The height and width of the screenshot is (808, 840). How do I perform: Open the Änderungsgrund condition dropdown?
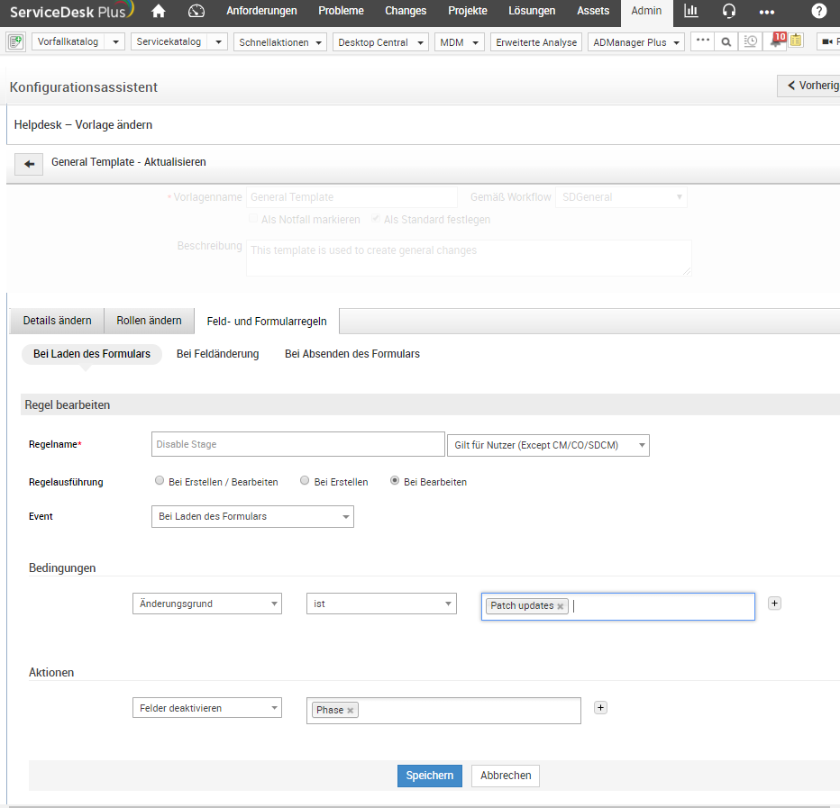tap(206, 604)
